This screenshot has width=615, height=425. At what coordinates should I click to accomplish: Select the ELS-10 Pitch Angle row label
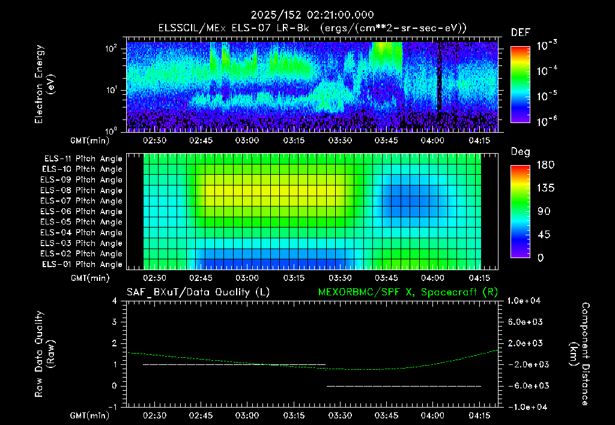pyautogui.click(x=82, y=169)
